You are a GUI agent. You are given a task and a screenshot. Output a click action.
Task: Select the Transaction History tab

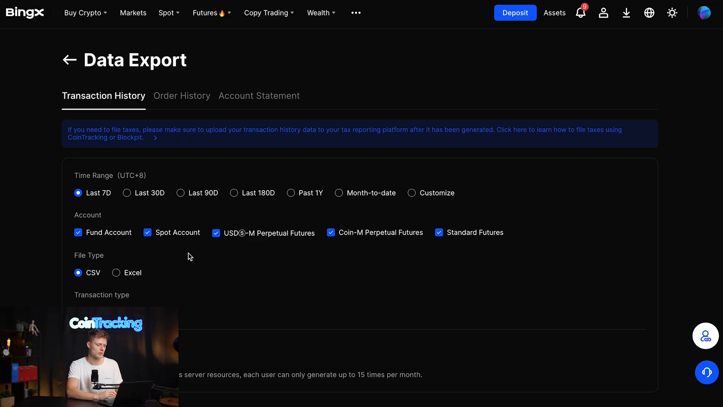point(104,96)
